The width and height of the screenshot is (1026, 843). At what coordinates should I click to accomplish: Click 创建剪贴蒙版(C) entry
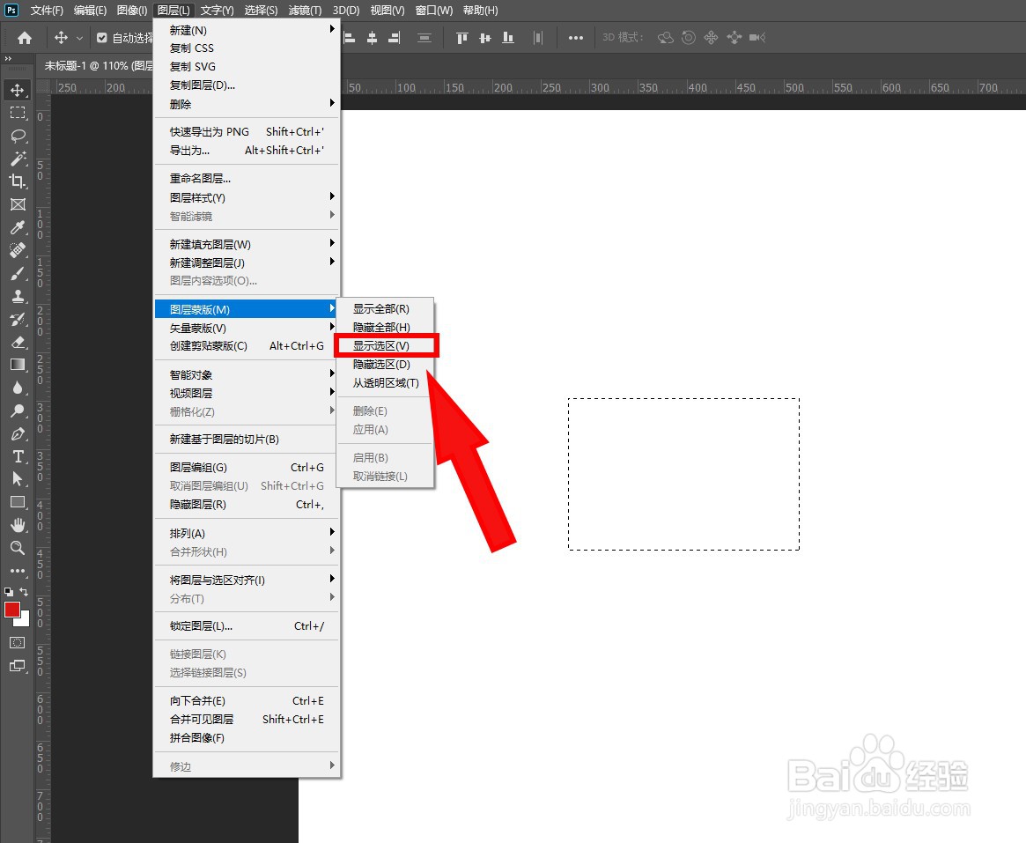tap(247, 345)
